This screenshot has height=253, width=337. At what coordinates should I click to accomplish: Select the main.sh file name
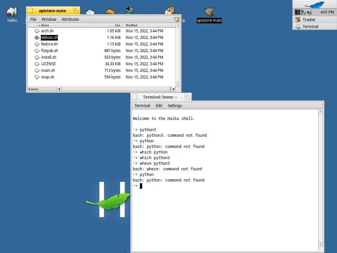point(48,70)
